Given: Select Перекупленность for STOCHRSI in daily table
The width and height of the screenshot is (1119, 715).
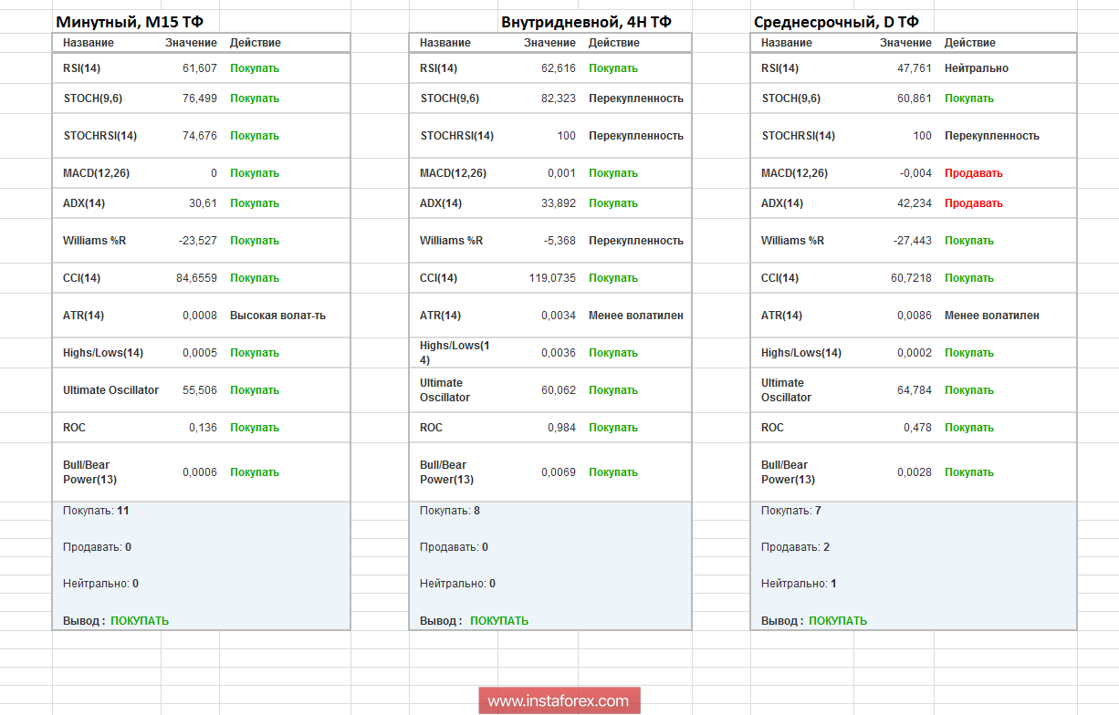Looking at the screenshot, I should coord(991,136).
